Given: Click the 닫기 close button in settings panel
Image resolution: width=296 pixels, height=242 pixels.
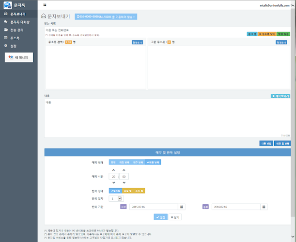Looking at the screenshot, I should pyautogui.click(x=175, y=217).
